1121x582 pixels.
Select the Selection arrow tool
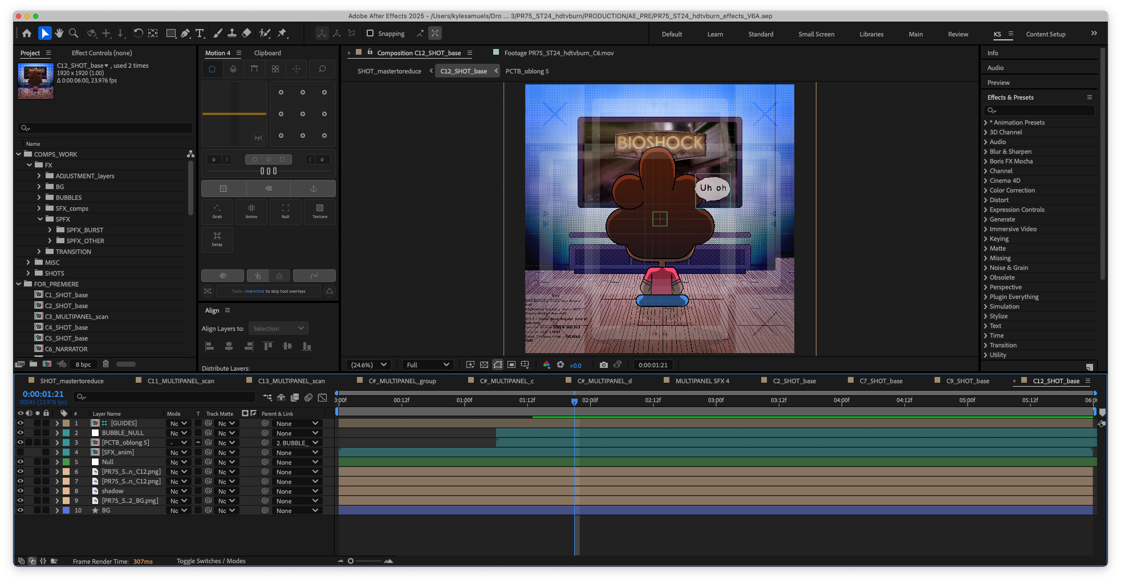[44, 34]
